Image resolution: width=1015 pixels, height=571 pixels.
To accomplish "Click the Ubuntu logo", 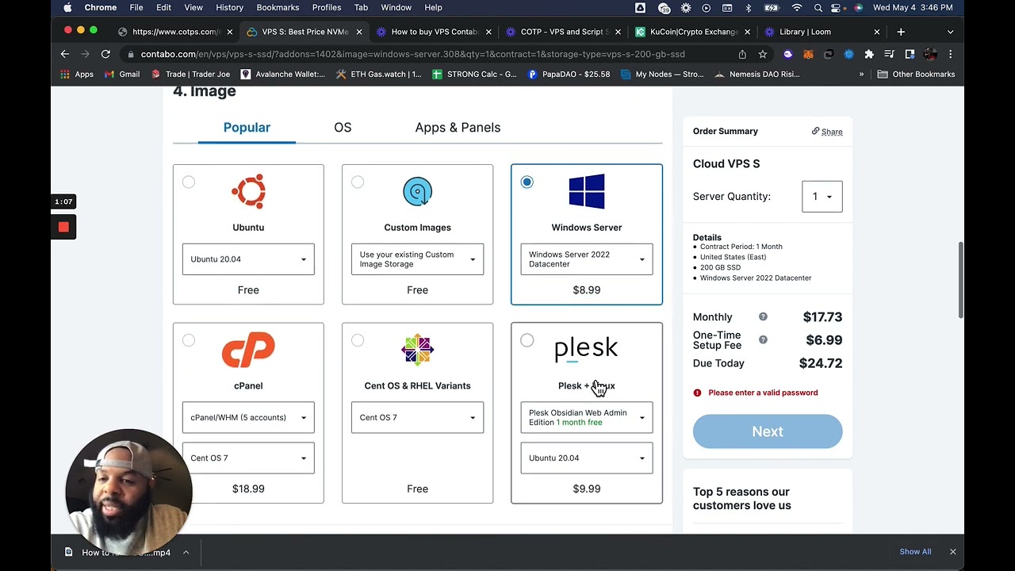I will click(x=248, y=192).
